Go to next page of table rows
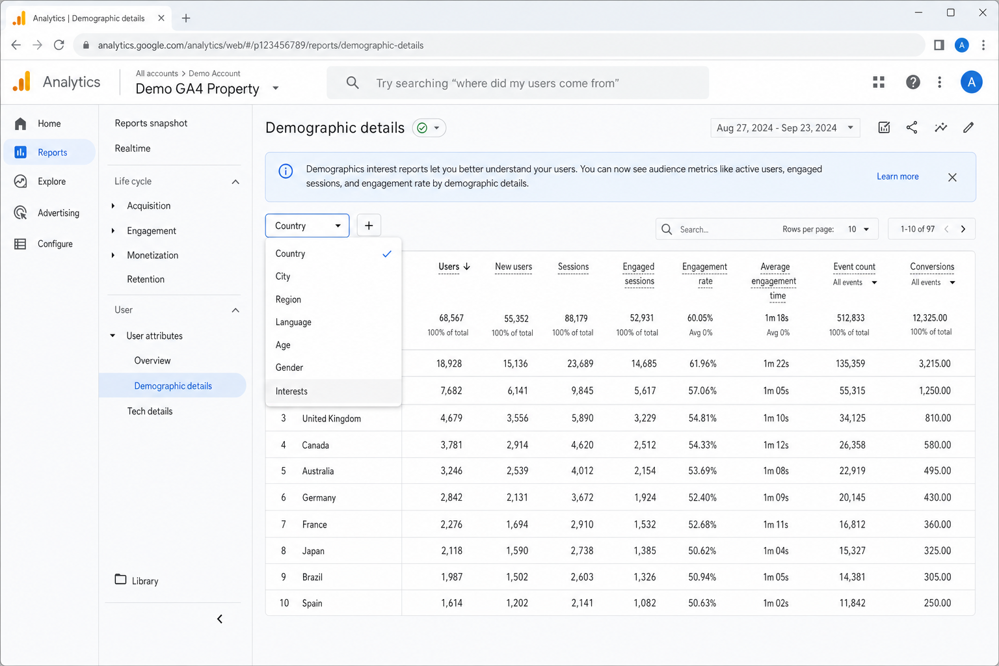This screenshot has height=666, width=999. [x=963, y=229]
